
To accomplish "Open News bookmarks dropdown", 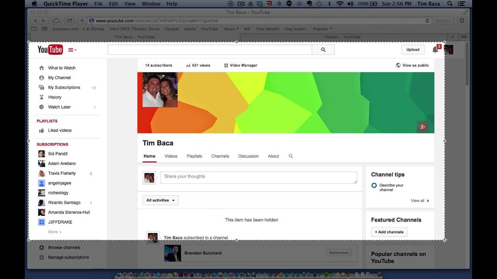I will pyautogui.click(x=231, y=29).
